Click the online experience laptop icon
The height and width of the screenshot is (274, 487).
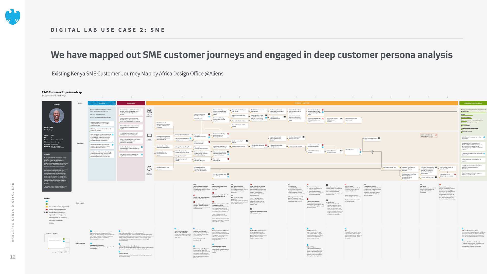149,136
